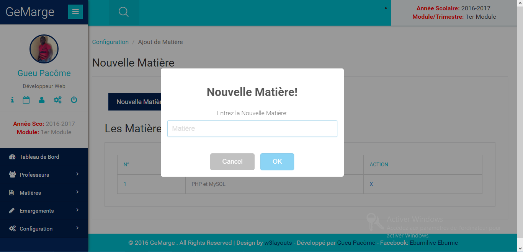The image size is (523, 252).
Task: Toggle the sidebar hamburger menu button
Action: (x=75, y=11)
